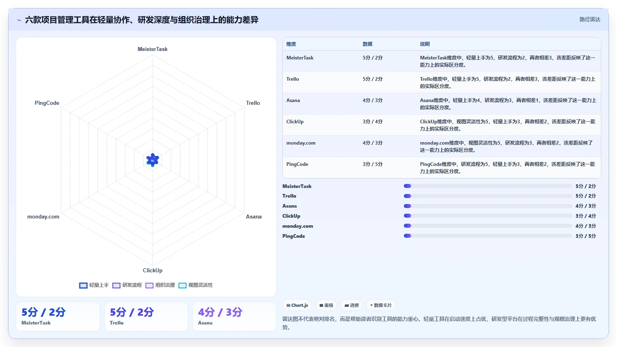This screenshot has width=617, height=347.
Task: Click the 进度 chip
Action: point(352,305)
